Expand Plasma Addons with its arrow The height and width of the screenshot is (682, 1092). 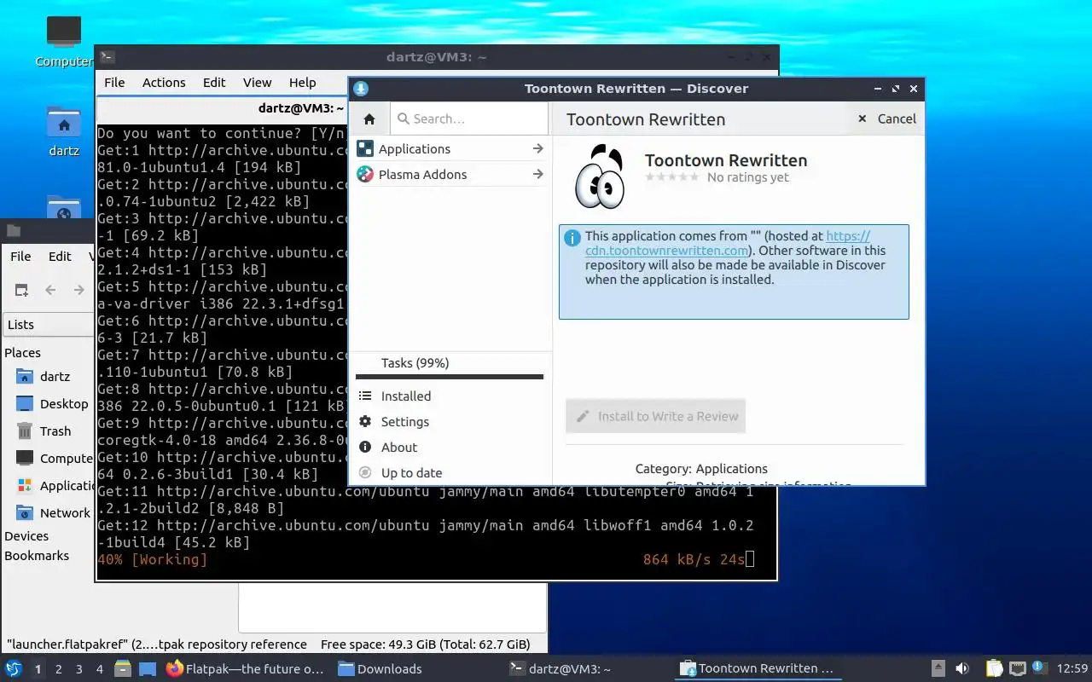537,174
